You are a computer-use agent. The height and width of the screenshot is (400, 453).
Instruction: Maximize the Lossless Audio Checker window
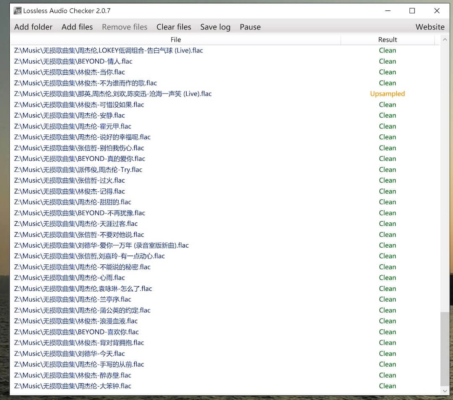[412, 11]
